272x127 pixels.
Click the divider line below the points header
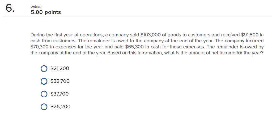click(136, 17)
